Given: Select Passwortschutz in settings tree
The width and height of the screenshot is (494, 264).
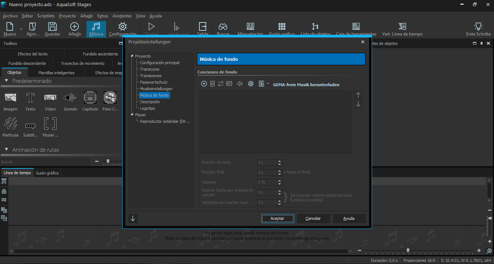Looking at the screenshot, I should point(154,82).
